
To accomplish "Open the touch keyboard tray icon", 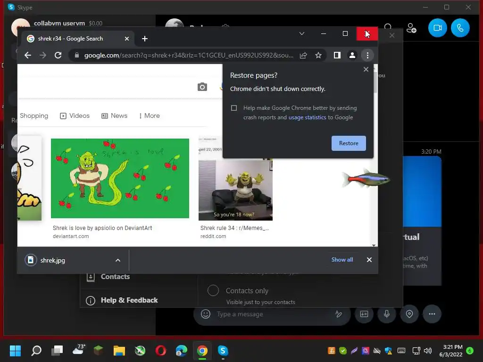I will pyautogui.click(x=401, y=351).
